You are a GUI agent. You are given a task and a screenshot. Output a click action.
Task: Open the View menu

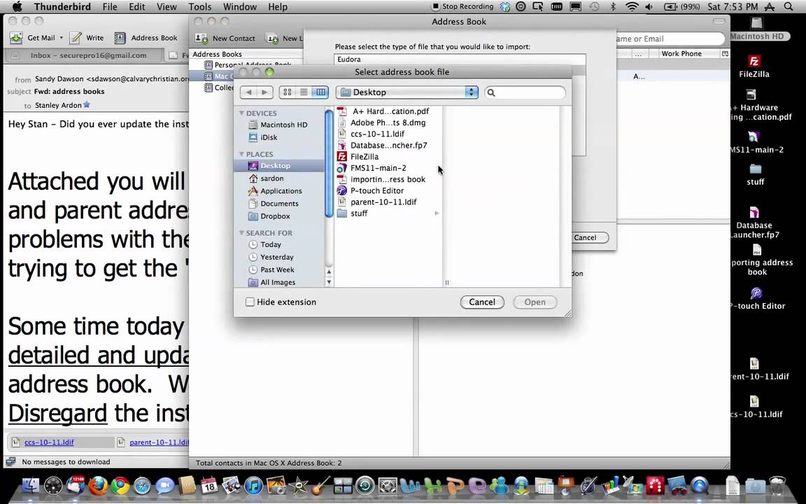(x=167, y=7)
